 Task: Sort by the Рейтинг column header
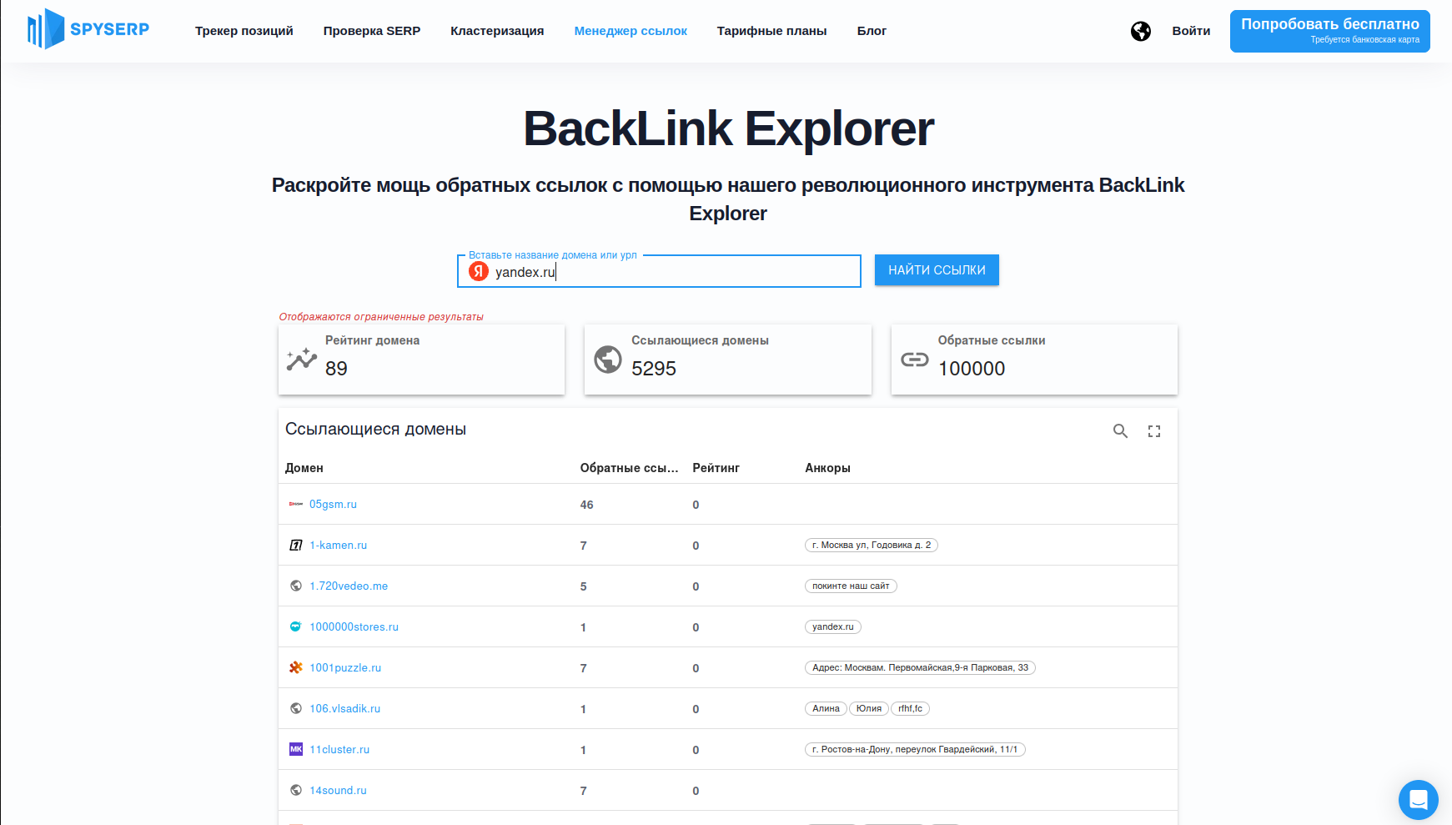pos(716,468)
